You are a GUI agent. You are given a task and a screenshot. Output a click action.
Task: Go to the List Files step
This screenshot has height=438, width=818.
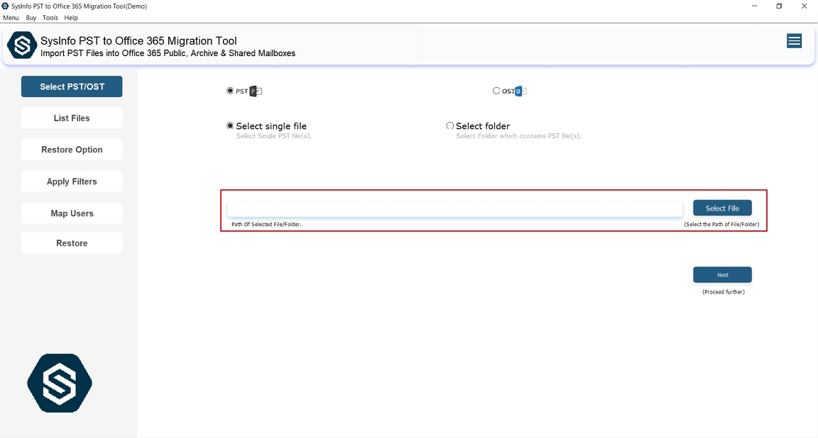(x=72, y=118)
